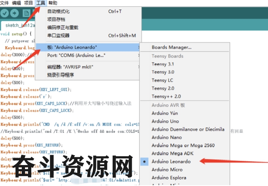Viewport: 268px width, 186px height.
Task: Select Arduino Micro board
Action: coord(184,169)
